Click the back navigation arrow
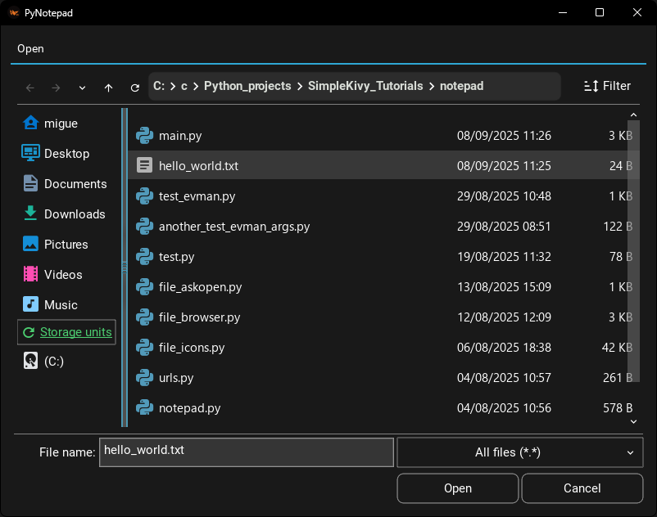Screen dimensions: 657x517 coord(30,87)
